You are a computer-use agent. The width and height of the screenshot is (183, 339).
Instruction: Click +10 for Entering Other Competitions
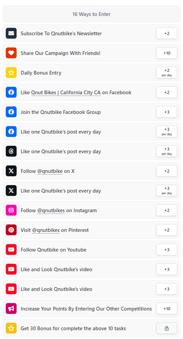pos(167,309)
